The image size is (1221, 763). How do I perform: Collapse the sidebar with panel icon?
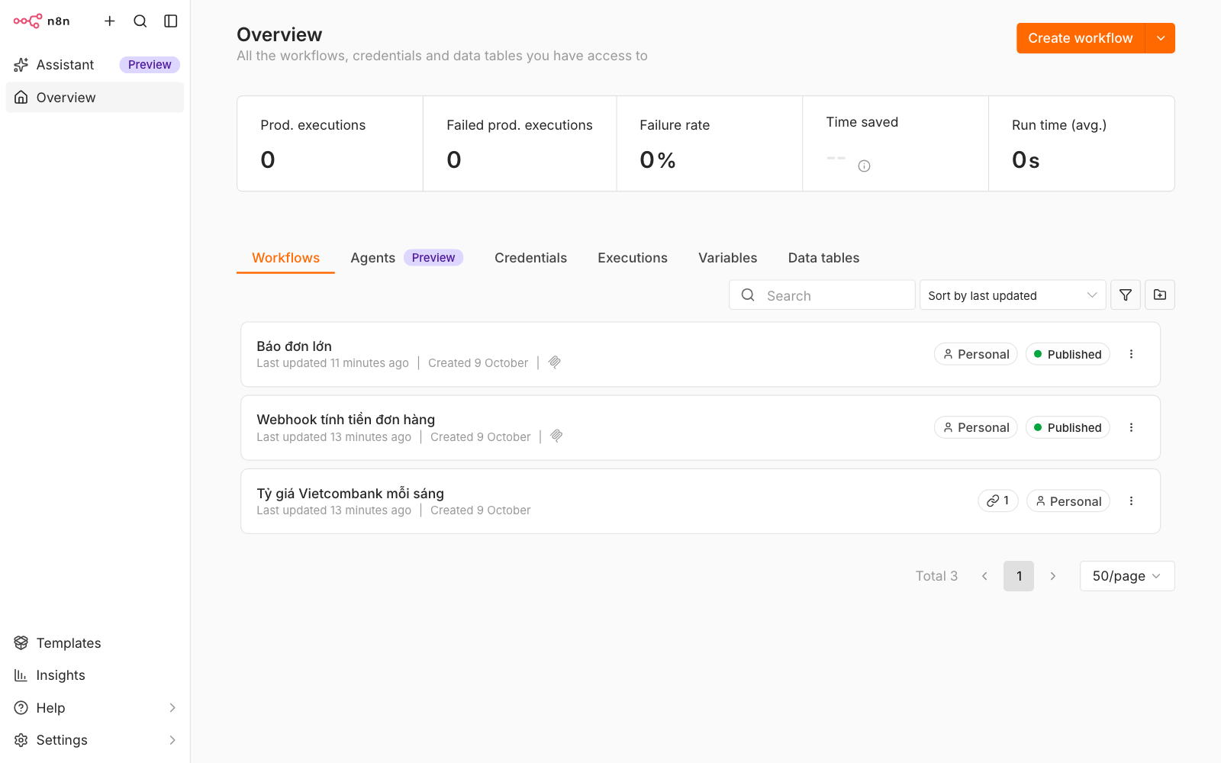click(171, 21)
